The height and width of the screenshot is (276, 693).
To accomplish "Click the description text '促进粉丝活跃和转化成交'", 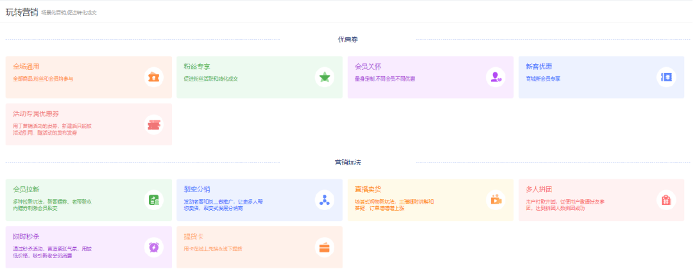I will (x=211, y=79).
